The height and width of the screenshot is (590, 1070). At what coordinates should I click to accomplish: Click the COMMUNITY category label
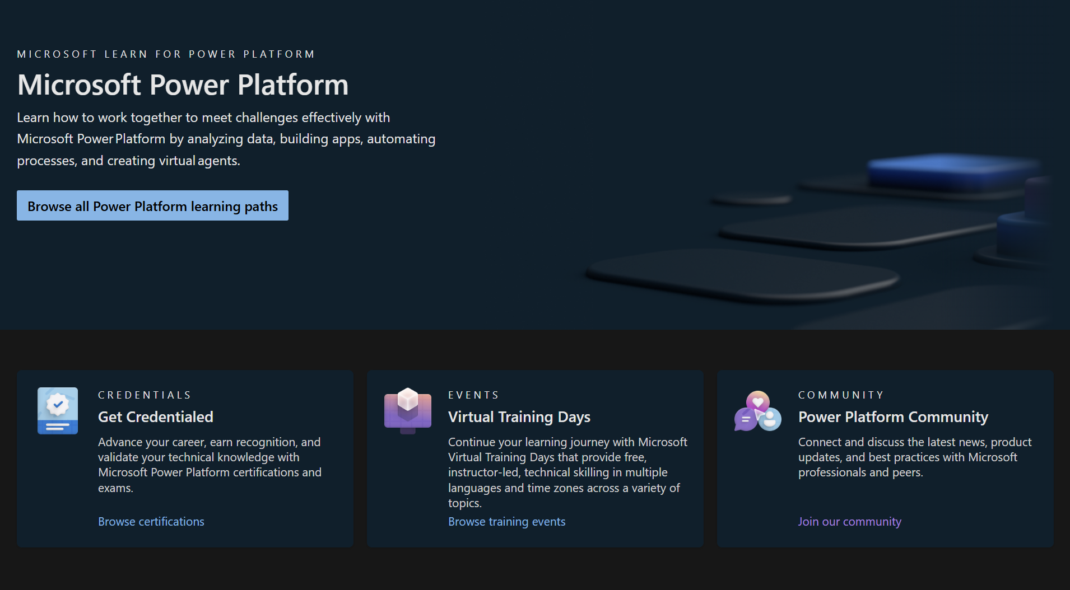pos(841,395)
